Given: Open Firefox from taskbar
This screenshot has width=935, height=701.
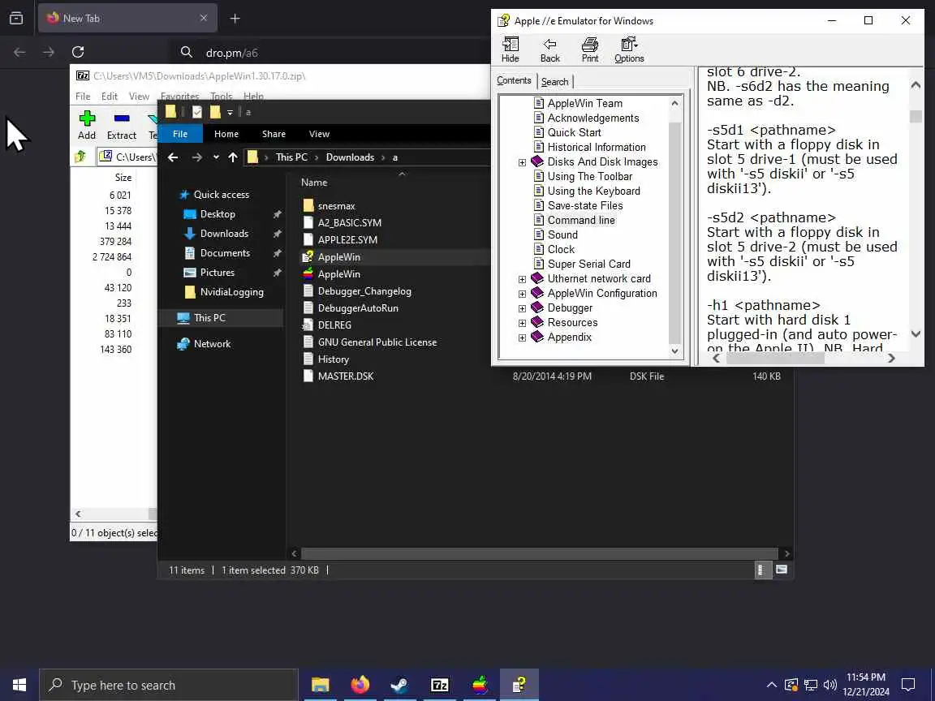Looking at the screenshot, I should 360,685.
